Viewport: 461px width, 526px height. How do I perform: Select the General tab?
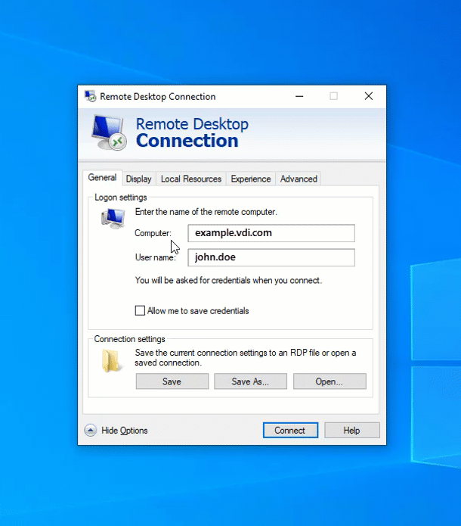point(102,178)
